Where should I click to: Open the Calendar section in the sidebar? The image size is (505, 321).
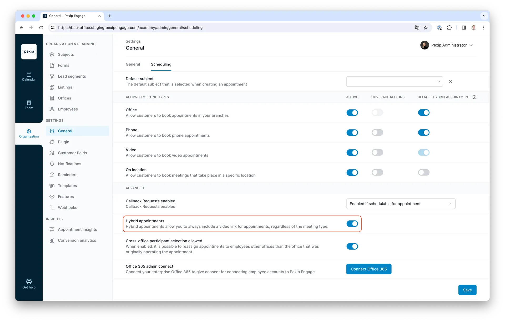click(29, 77)
